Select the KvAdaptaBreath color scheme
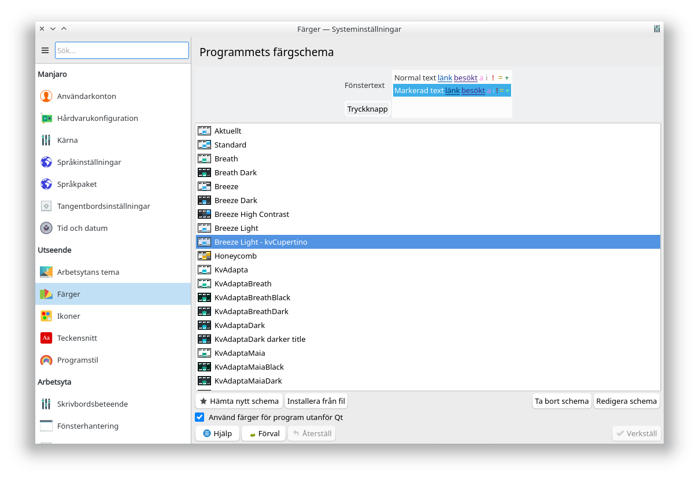 [x=428, y=283]
